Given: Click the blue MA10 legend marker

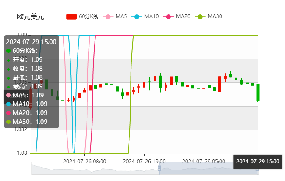Looking at the screenshot, I should point(137,17).
